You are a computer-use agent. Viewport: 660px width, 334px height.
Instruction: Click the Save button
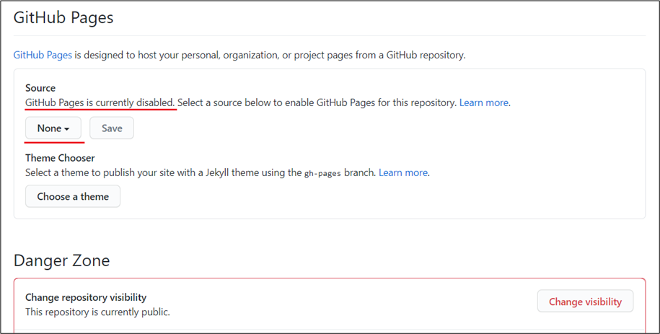(x=112, y=128)
